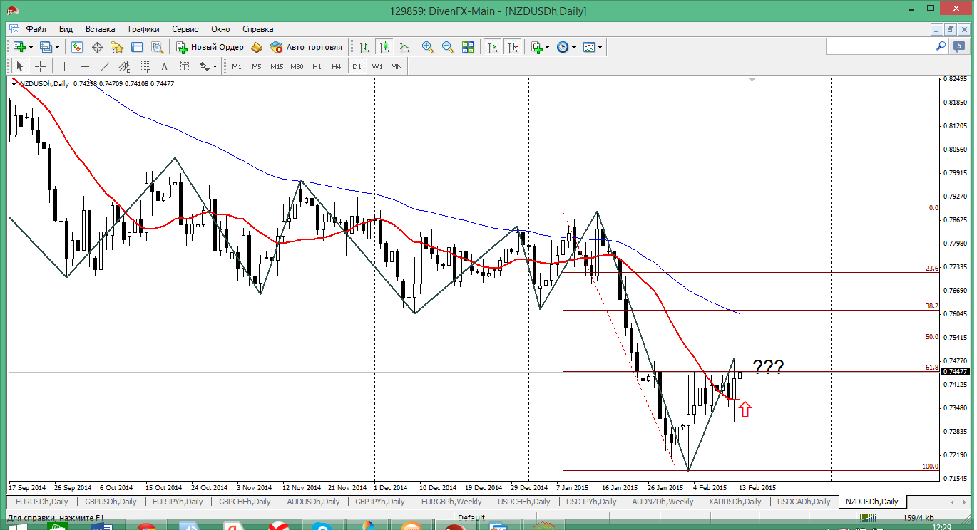Open the Navigator star-folder icon
The height and width of the screenshot is (530, 977).
coord(117,47)
